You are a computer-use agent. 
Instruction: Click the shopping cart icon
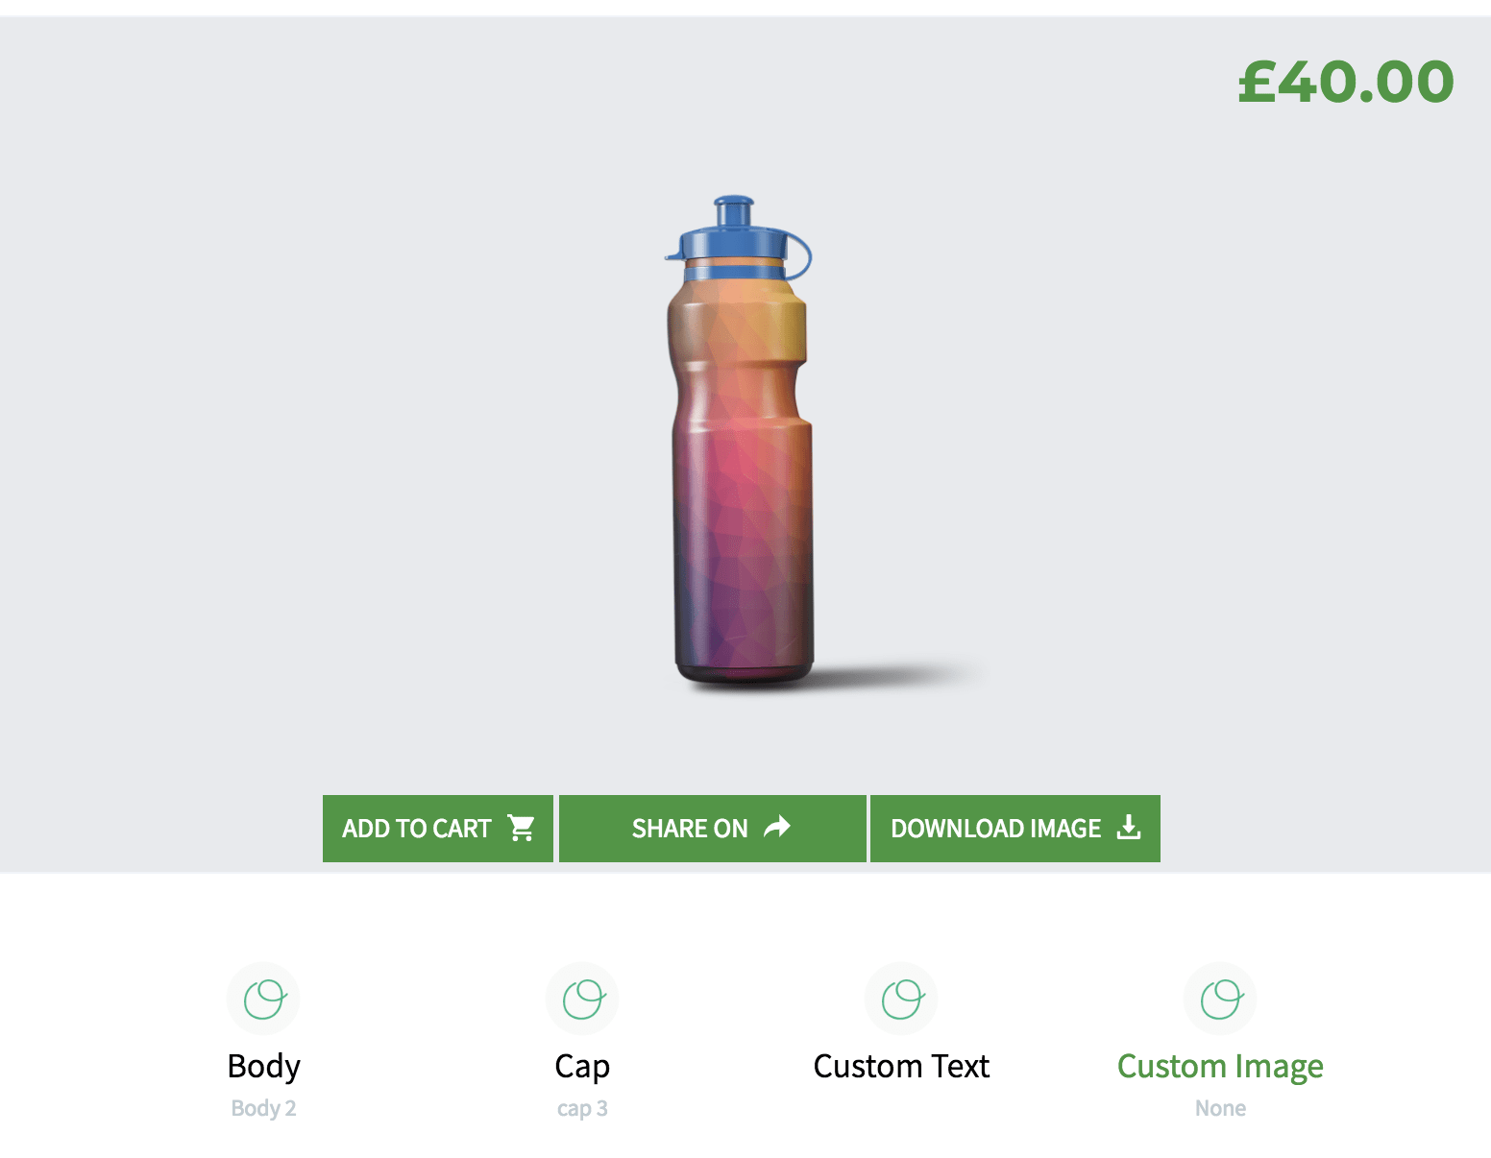[521, 828]
